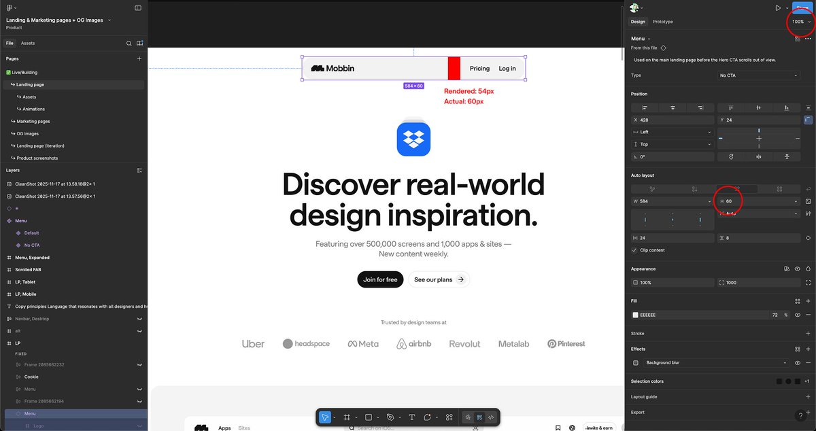Add an Export setting with plus icon

(808, 412)
